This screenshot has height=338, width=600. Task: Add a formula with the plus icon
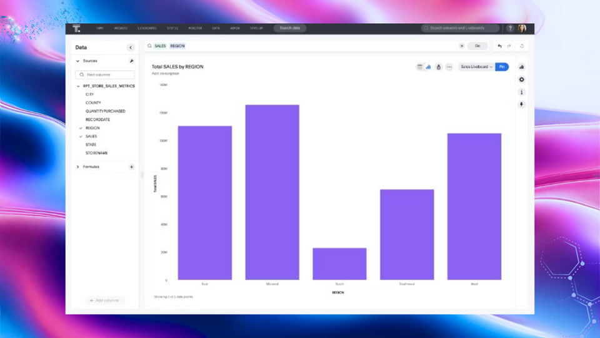131,167
